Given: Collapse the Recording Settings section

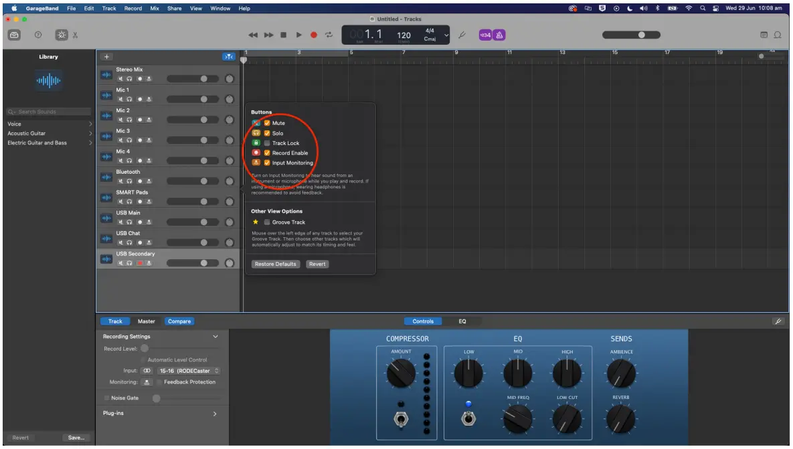Looking at the screenshot, I should tap(215, 336).
